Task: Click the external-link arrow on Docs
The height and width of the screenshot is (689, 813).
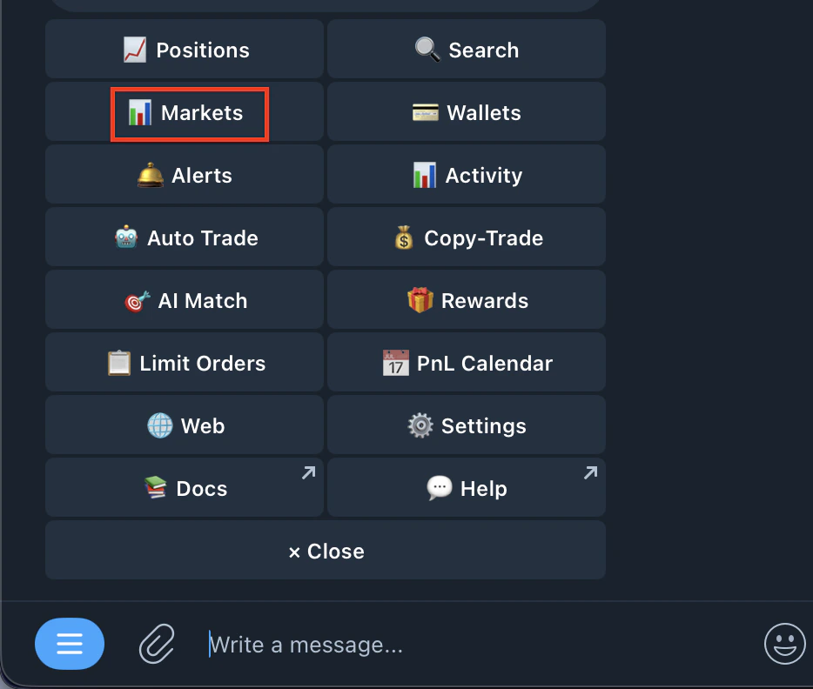Action: tap(307, 472)
